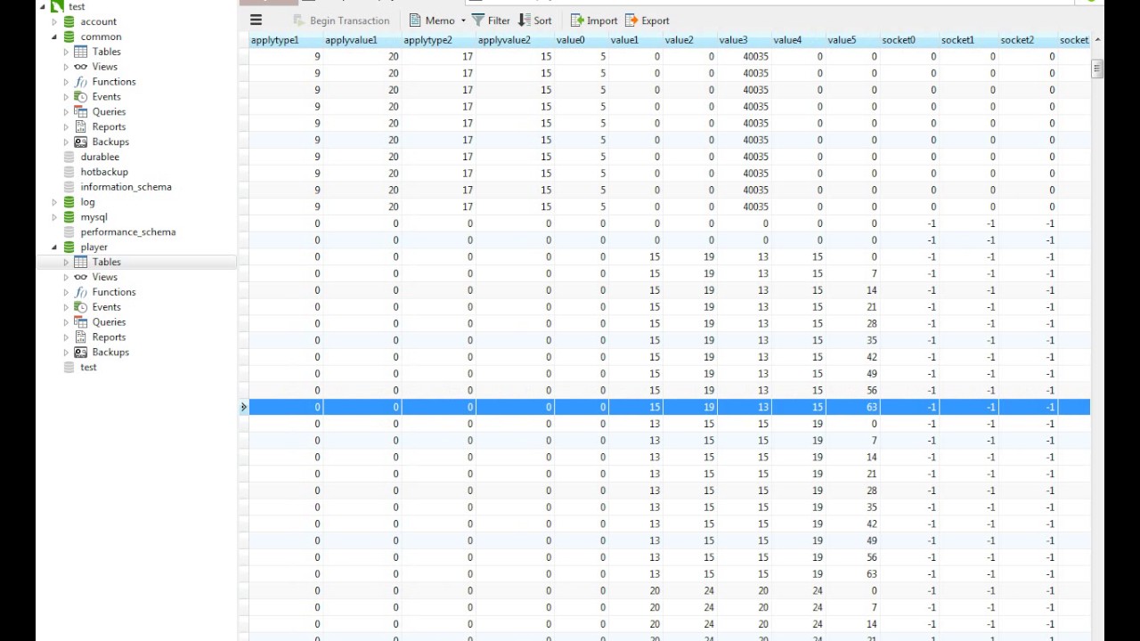Click the socket1 column header
Screen dimensions: 1140x641
(x=968, y=40)
